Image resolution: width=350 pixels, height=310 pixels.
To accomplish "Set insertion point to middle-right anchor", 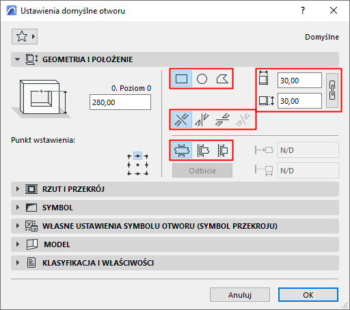I will [x=146, y=165].
